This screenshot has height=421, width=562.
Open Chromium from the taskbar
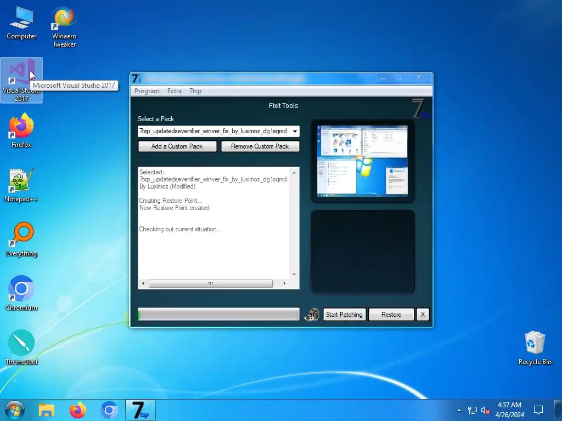(109, 410)
